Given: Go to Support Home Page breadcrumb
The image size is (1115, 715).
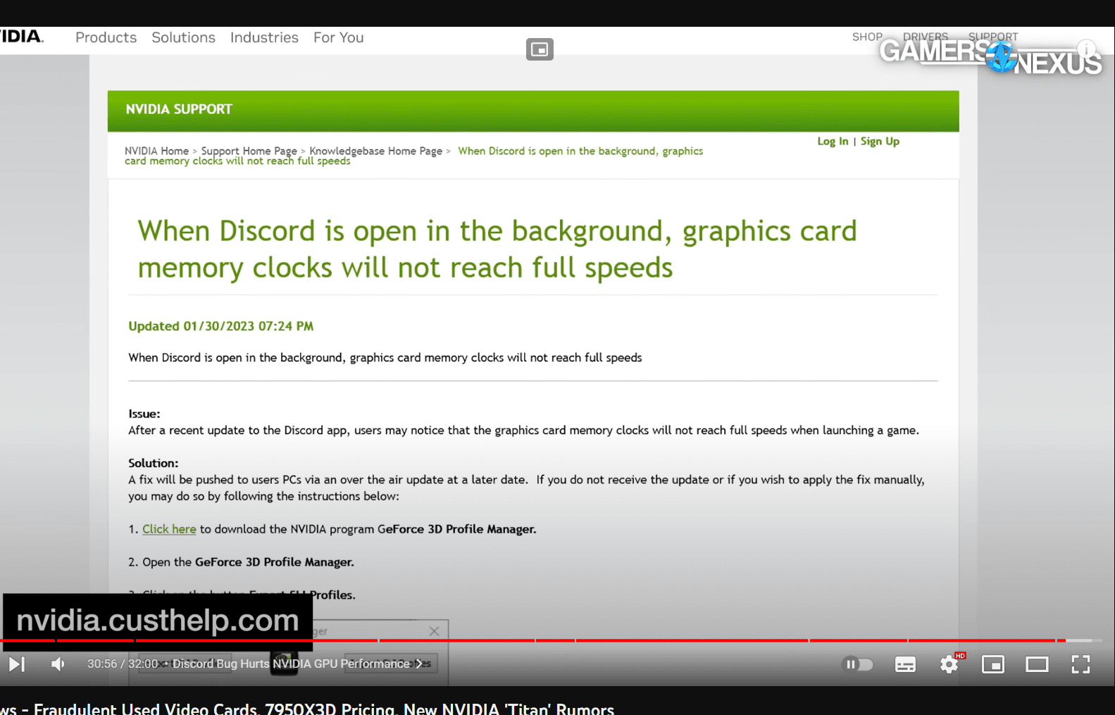Looking at the screenshot, I should (x=249, y=151).
